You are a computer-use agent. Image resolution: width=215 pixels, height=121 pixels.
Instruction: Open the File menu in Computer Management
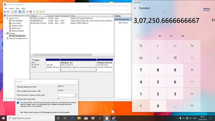tap(6, 8)
